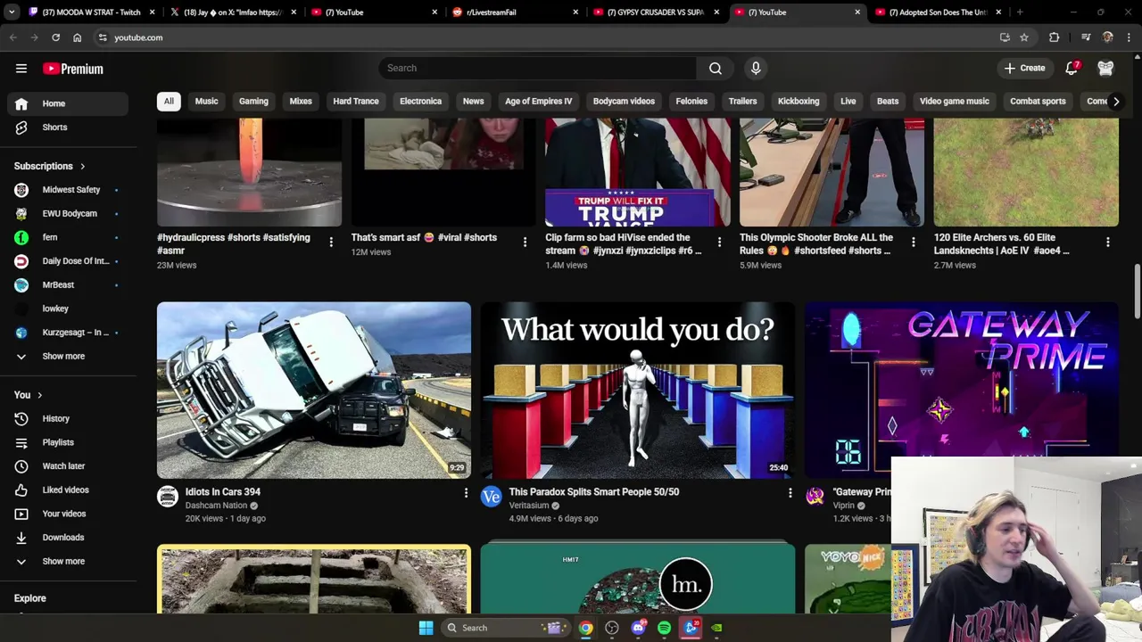The image size is (1142, 642).
Task: Select the Age of Empires IV chip
Action: pyautogui.click(x=539, y=101)
